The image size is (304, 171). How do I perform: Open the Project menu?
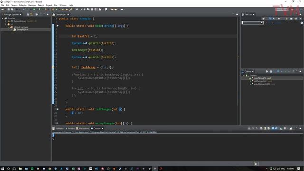(49, 5)
